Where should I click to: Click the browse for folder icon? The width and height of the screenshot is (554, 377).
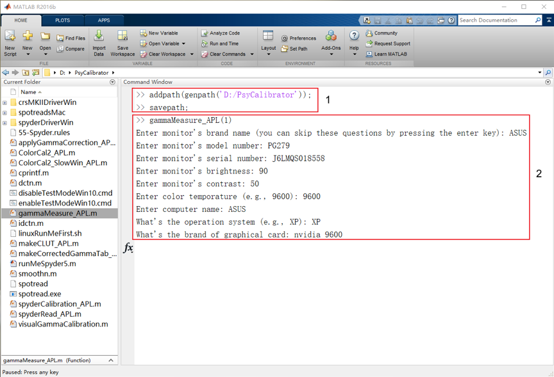pyautogui.click(x=36, y=72)
